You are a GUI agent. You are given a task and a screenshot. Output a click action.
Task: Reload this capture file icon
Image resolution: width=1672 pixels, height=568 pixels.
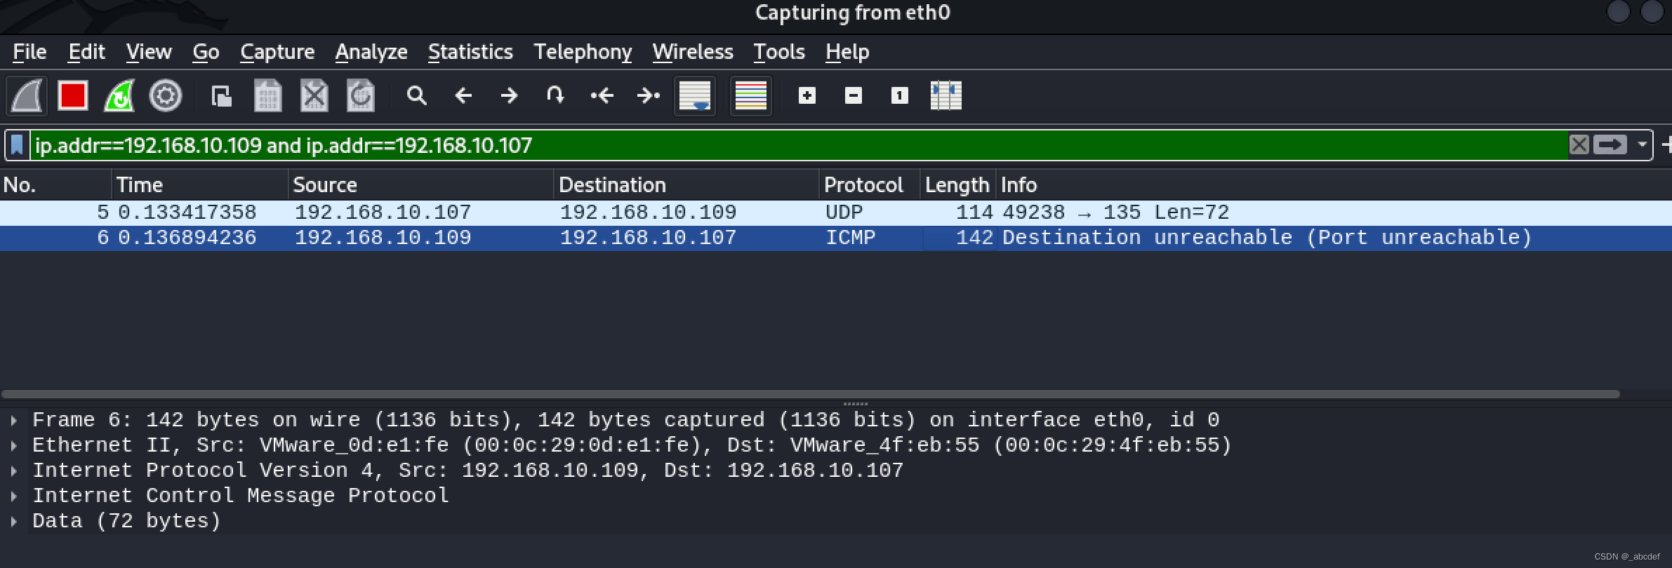[x=360, y=95]
